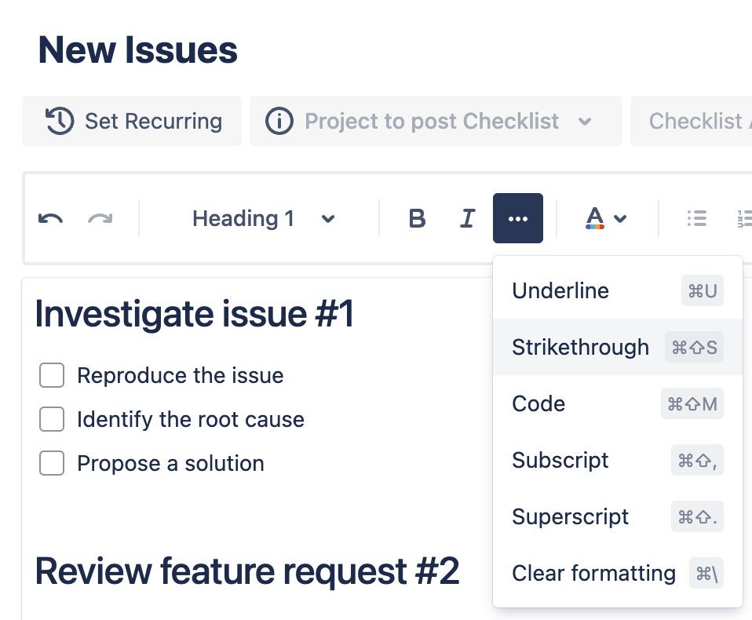Click the partially visible Checklist button
Screen dimensions: 752x620
coord(695,122)
